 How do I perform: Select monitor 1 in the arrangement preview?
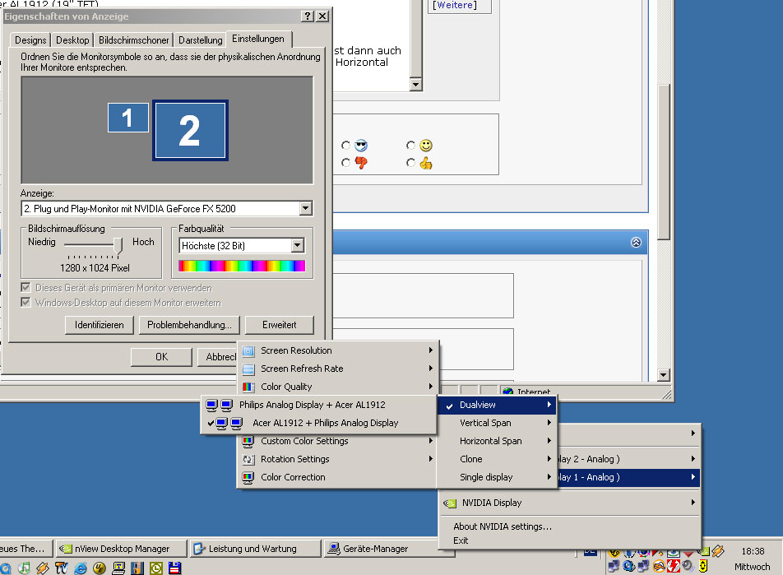[127, 118]
